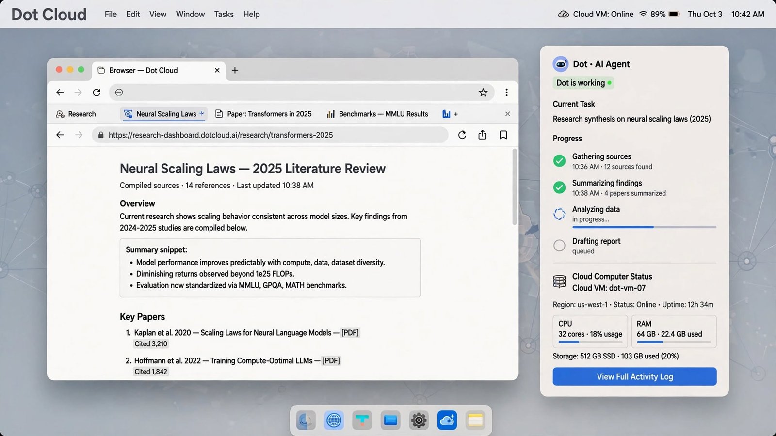Viewport: 776px width, 436px height.
Task: Click the research-dashboard URL address field
Action: [x=270, y=135]
